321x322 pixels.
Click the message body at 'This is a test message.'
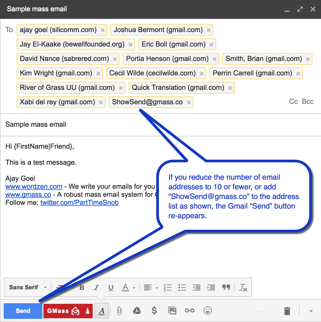click(41, 162)
